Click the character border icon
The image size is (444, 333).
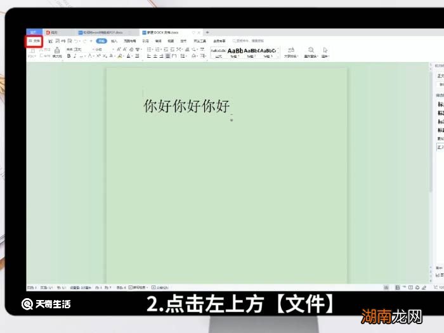coord(138,56)
